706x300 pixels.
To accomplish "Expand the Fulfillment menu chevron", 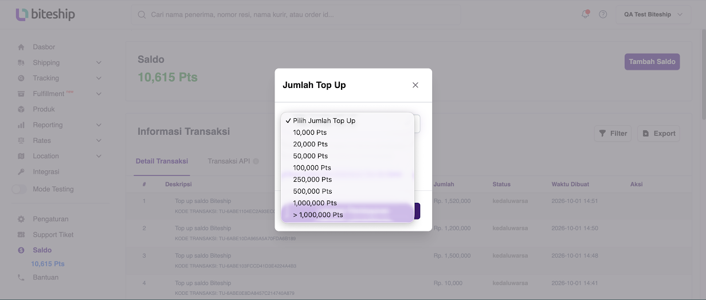I will (99, 94).
